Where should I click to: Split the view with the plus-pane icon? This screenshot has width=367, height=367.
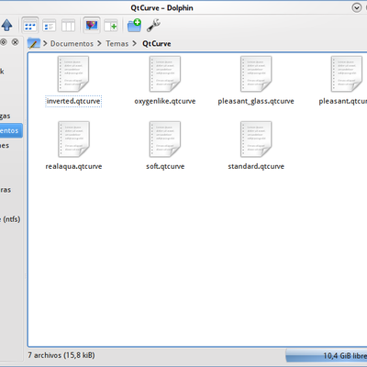(x=111, y=26)
